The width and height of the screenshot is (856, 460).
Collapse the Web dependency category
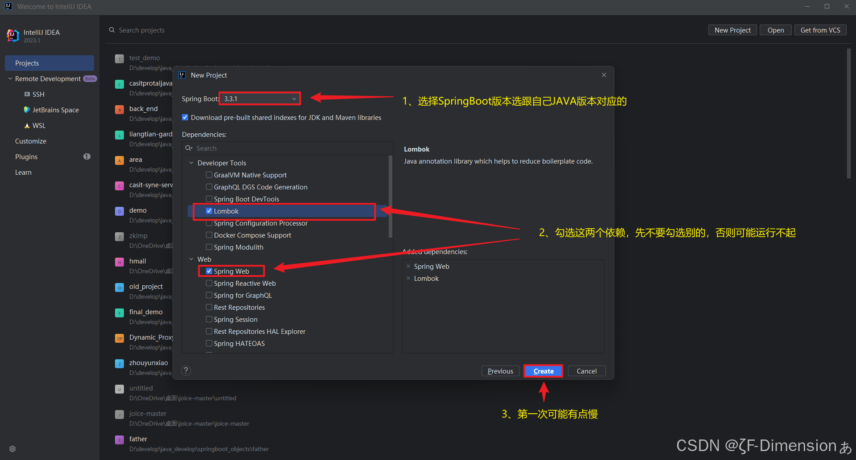pyautogui.click(x=191, y=259)
